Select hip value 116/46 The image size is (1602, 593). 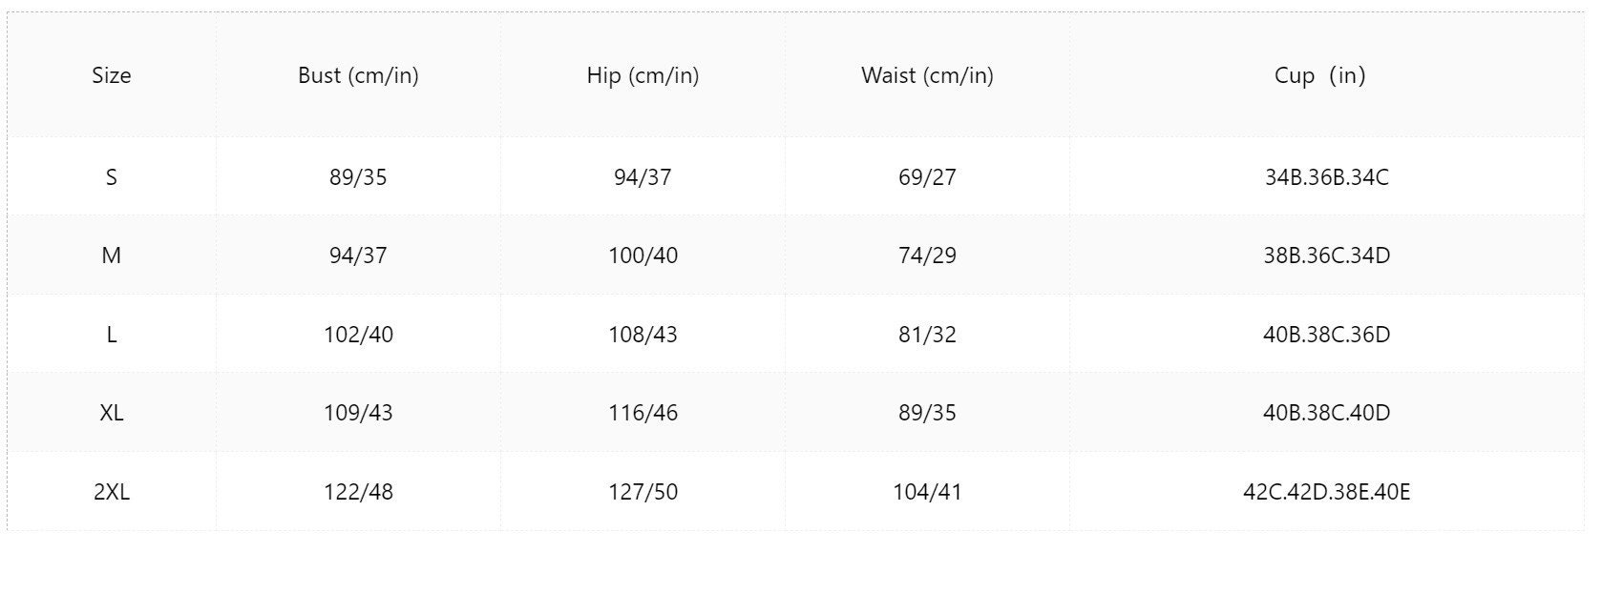coord(643,413)
